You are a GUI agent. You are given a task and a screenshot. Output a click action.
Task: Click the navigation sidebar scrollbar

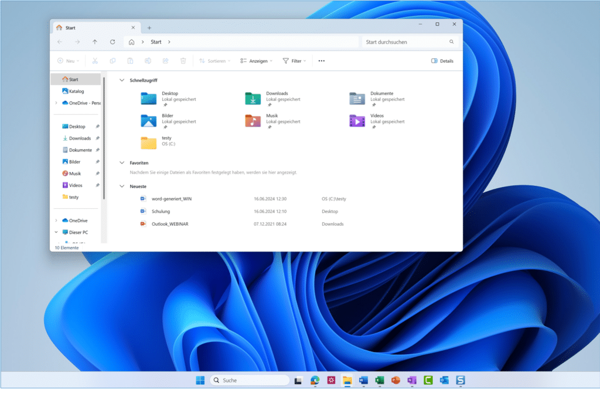(x=104, y=138)
